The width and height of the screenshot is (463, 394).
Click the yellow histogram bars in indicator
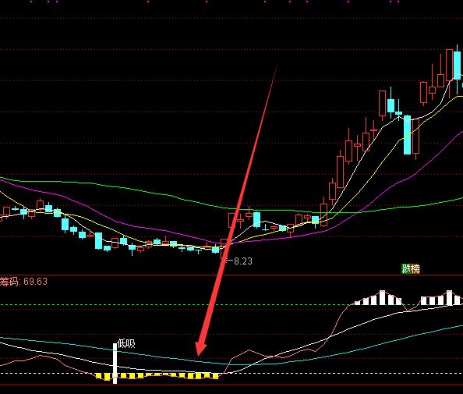point(157,376)
